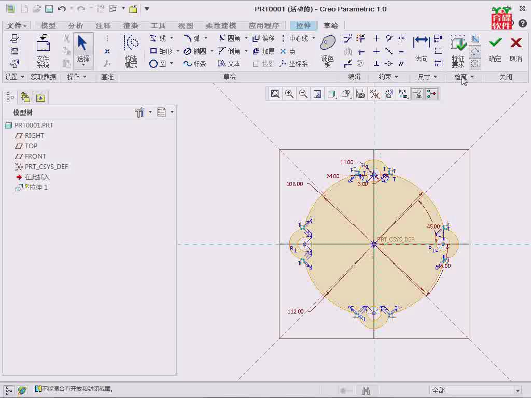Switch to the 模型 ribbon tab

tap(48, 25)
